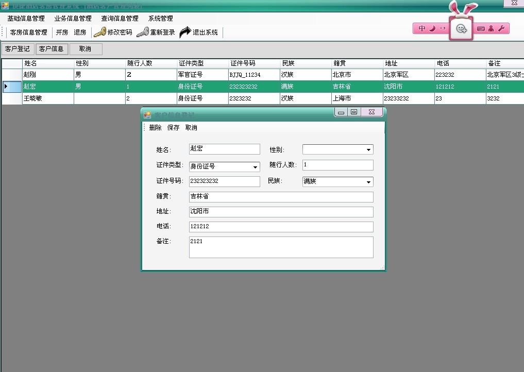This screenshot has width=524, height=372.
Task: Click 删除 in the dialog toolbar
Action: pyautogui.click(x=155, y=128)
